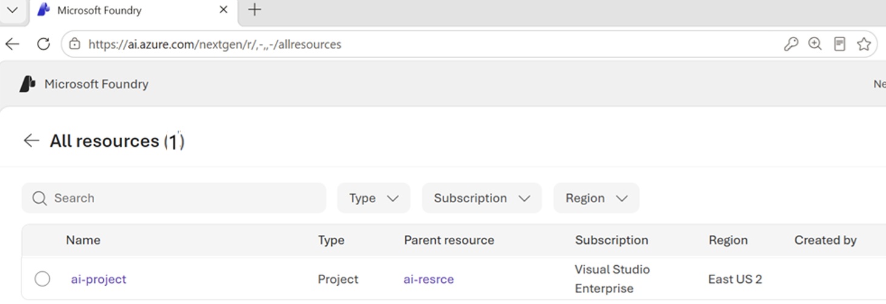Screen dimensions: 886x304
Task: Click the Search resources field
Action: 174,198
